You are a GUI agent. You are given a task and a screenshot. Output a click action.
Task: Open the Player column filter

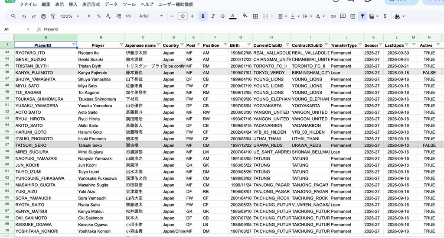coord(121,45)
